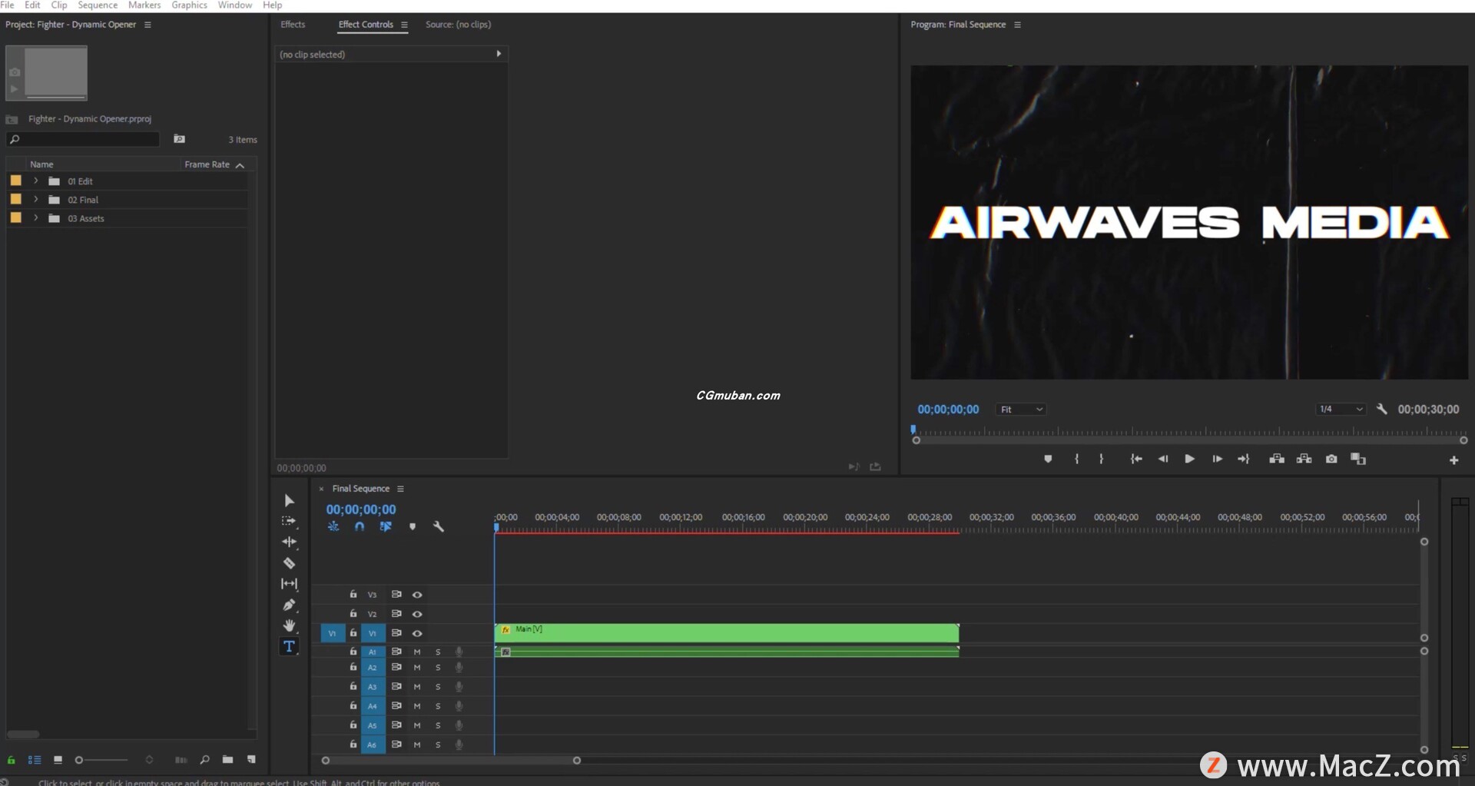
Task: Expand the 02 Final bin
Action: pos(35,199)
